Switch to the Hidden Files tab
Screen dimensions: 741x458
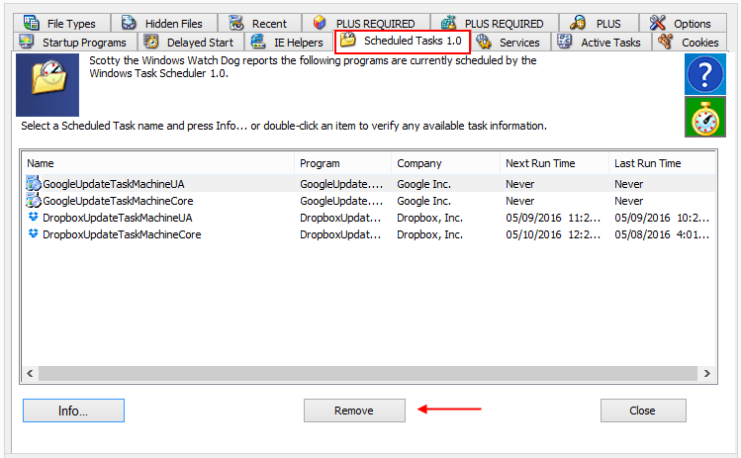click(x=164, y=23)
